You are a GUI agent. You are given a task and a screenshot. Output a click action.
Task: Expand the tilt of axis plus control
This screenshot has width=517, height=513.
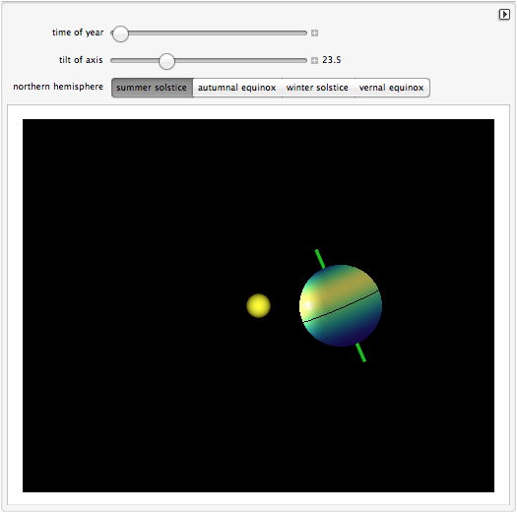pos(314,60)
